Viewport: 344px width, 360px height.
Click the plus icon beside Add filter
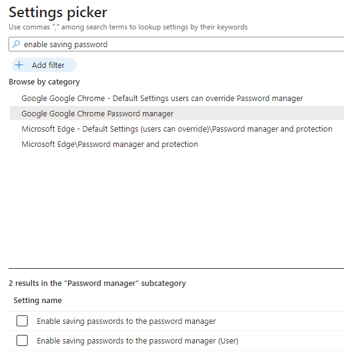tap(19, 65)
